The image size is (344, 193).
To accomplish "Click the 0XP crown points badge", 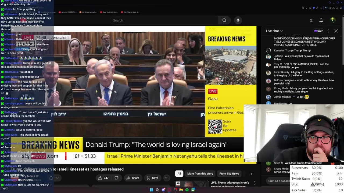I will (x=318, y=31).
